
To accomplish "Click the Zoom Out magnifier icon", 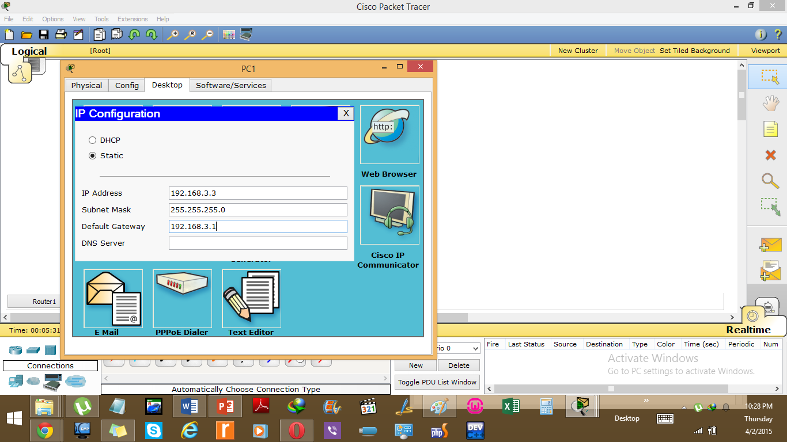I will [x=207, y=35].
